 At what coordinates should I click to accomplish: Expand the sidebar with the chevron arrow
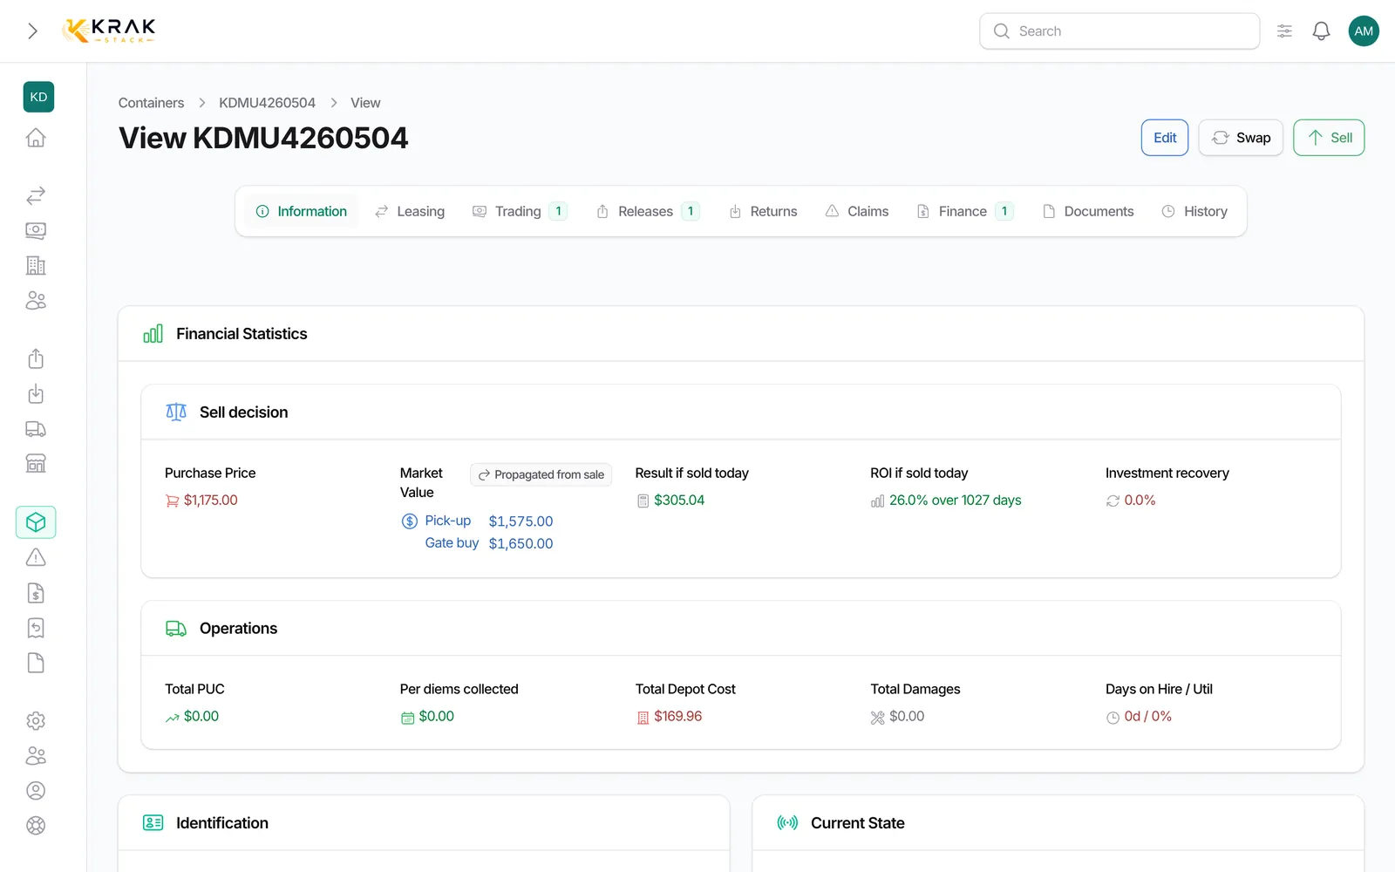pyautogui.click(x=32, y=31)
